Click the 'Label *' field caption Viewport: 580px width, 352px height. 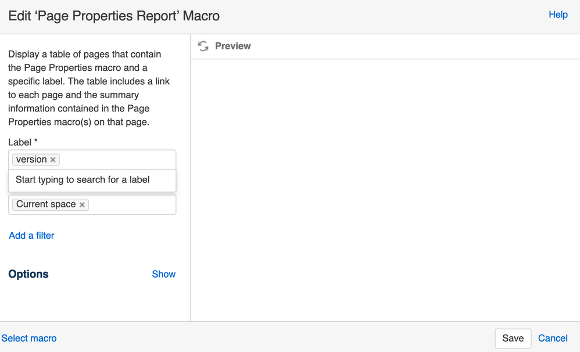(23, 142)
